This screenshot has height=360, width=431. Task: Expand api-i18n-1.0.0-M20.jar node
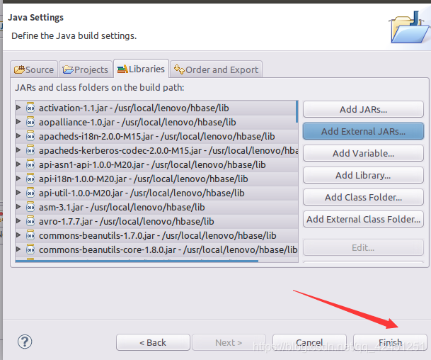18,178
